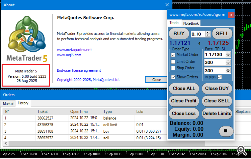Click the Margin: 0.00 readout
251x159 pixels.
(188, 135)
